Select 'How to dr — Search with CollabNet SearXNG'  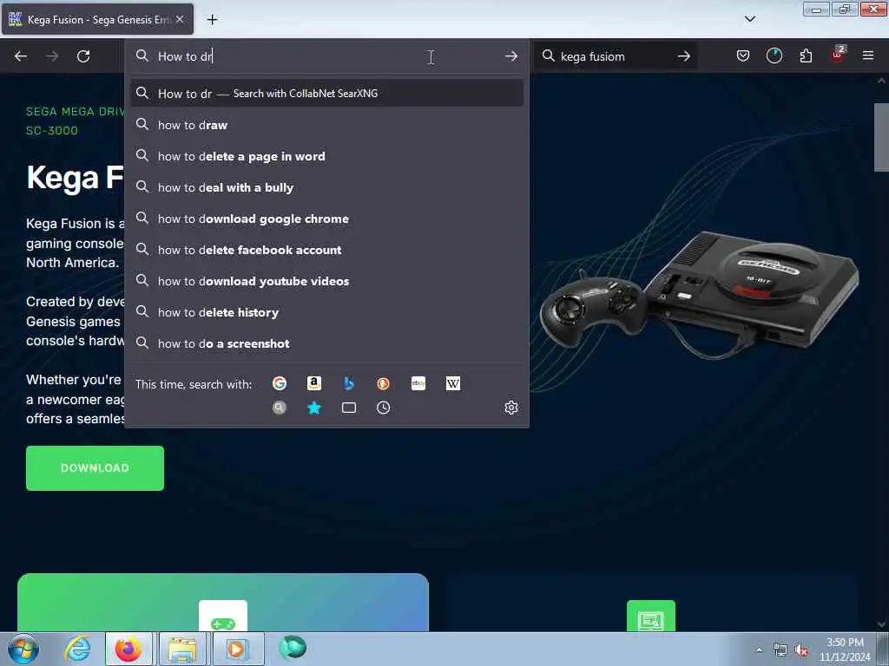point(327,94)
